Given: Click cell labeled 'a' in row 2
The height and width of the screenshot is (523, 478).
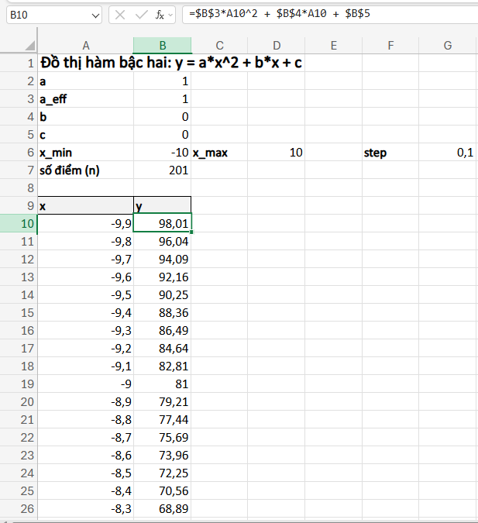Looking at the screenshot, I should click(x=86, y=81).
